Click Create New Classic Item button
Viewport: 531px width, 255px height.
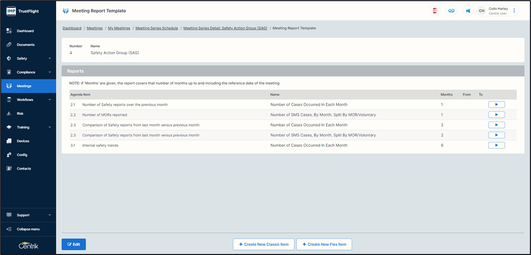point(263,244)
